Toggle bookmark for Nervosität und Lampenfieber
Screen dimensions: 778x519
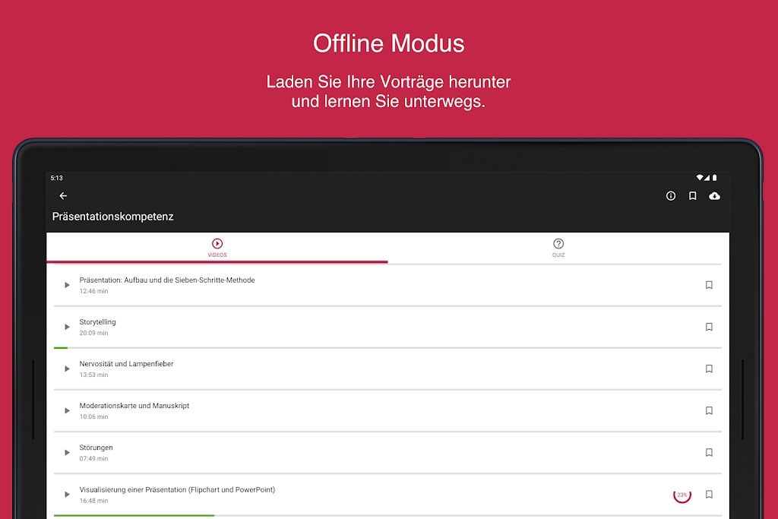click(x=709, y=369)
